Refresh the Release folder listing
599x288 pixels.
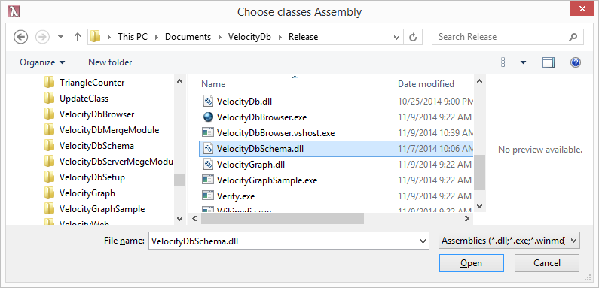click(x=413, y=37)
